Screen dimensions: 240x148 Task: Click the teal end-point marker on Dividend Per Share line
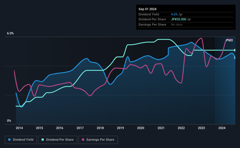pos(235,50)
